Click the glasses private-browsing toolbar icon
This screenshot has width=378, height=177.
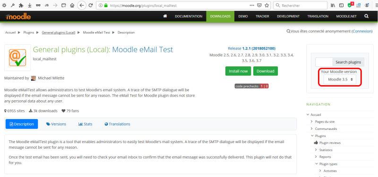tap(38, 5)
